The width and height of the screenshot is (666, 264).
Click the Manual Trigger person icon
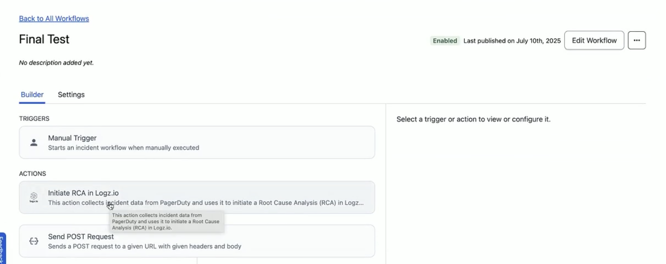click(x=34, y=143)
